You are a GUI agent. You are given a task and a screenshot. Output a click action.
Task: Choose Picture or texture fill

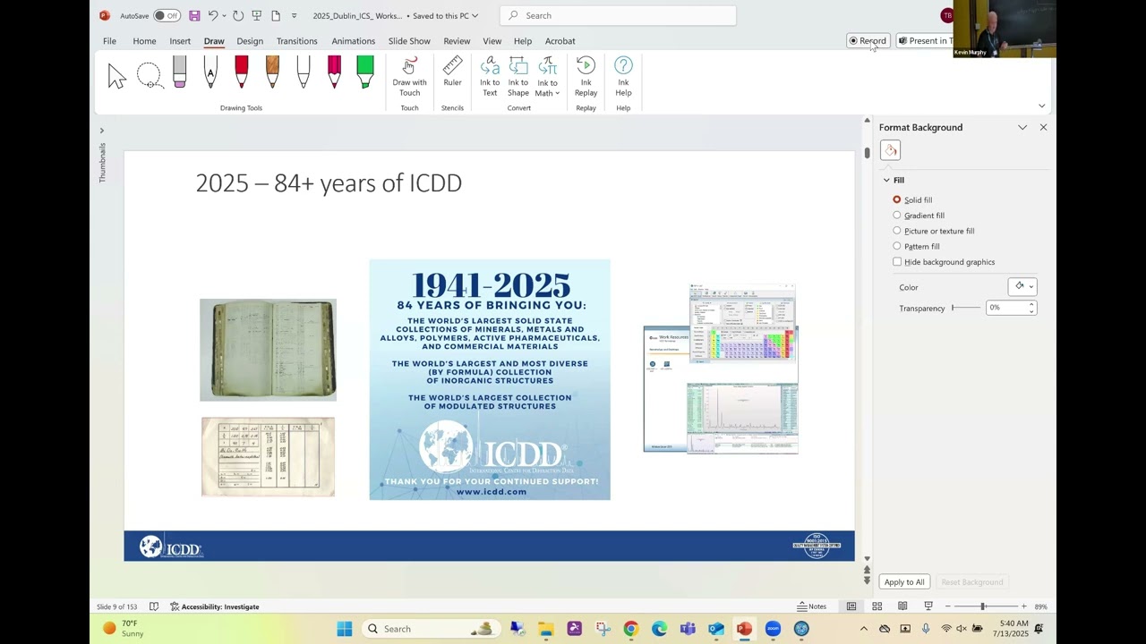pos(933,231)
